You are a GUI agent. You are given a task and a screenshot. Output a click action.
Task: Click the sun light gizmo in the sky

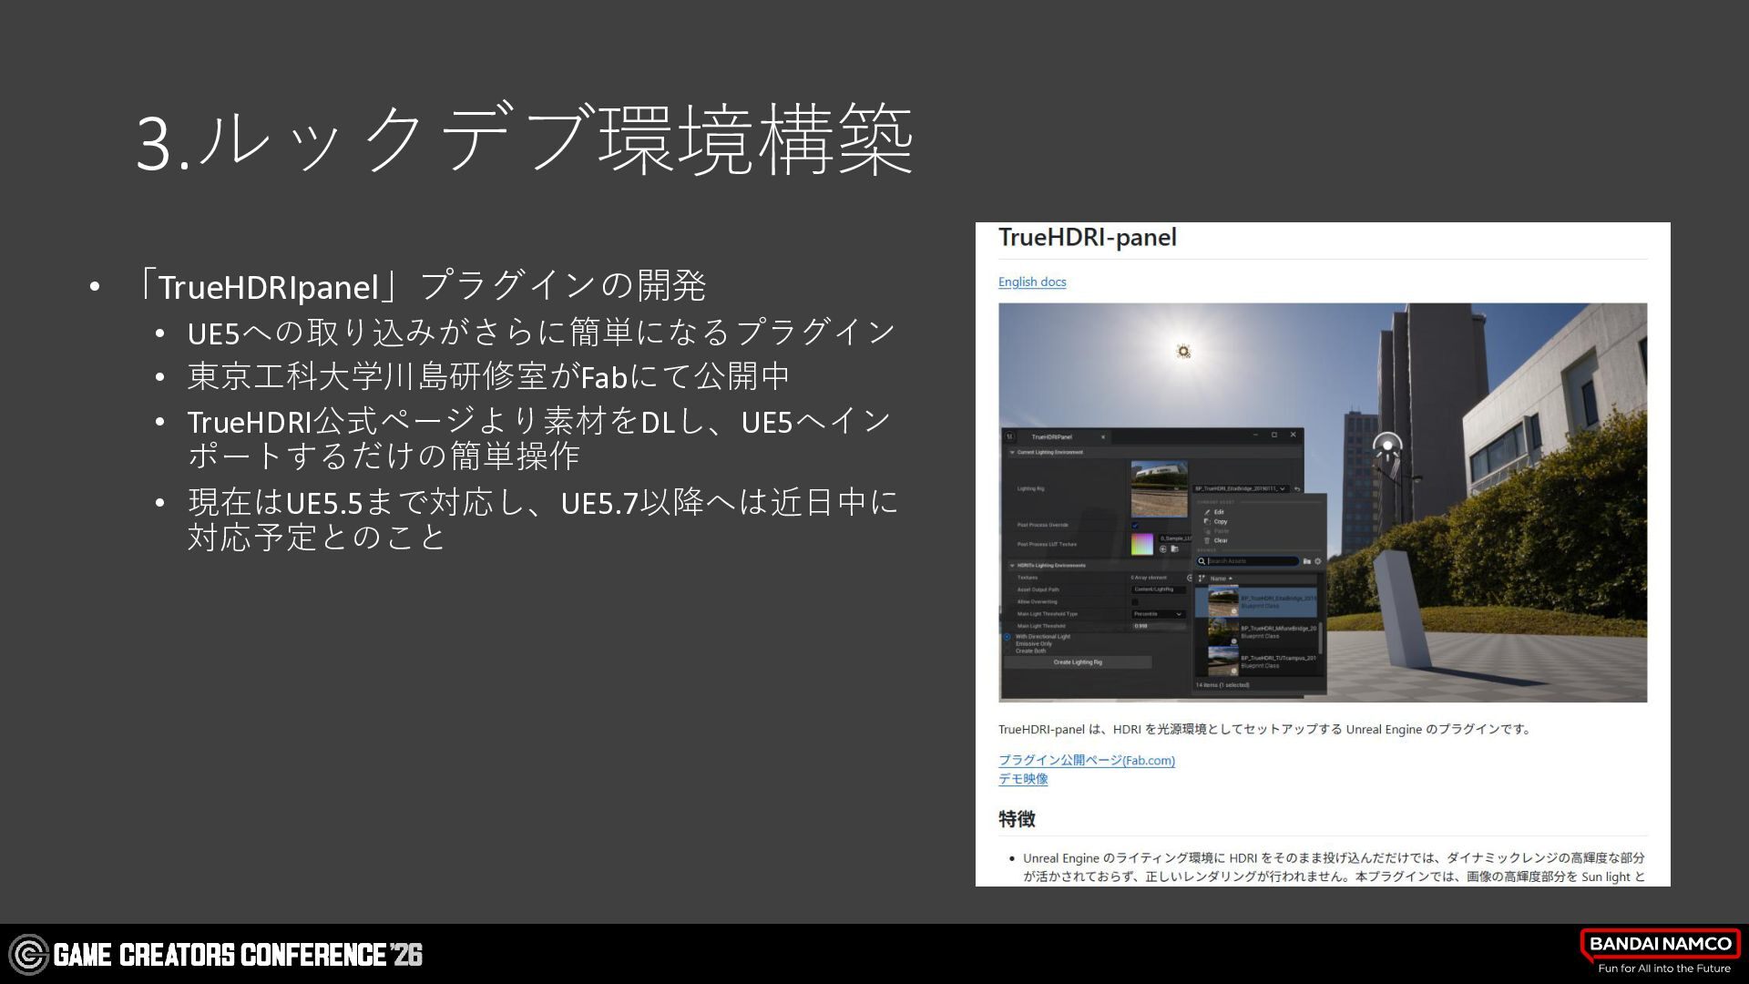(1183, 352)
